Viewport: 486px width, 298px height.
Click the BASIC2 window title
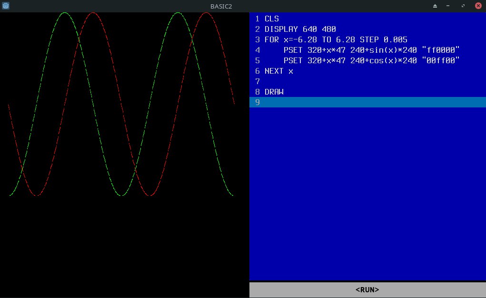pyautogui.click(x=221, y=6)
